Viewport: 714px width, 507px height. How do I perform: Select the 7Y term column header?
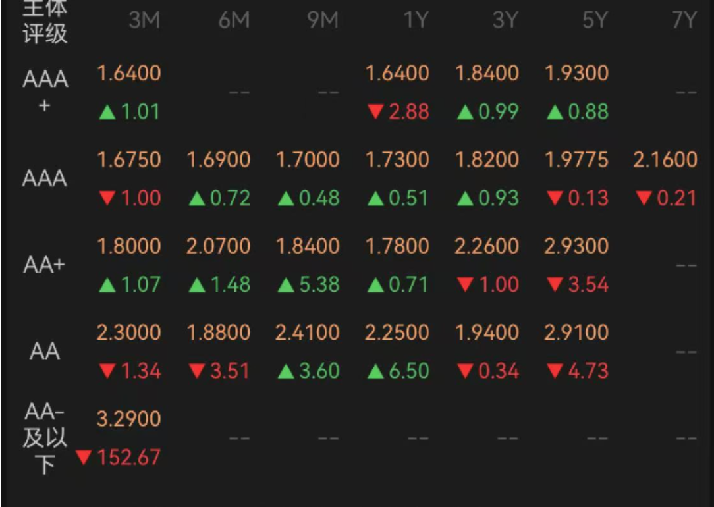coord(684,20)
